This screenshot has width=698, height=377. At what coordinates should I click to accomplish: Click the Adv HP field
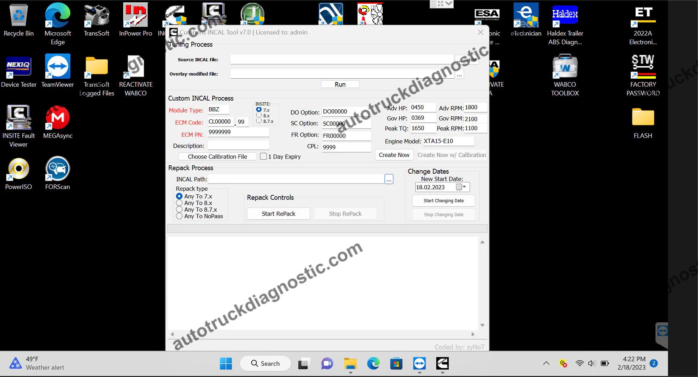[x=423, y=108]
